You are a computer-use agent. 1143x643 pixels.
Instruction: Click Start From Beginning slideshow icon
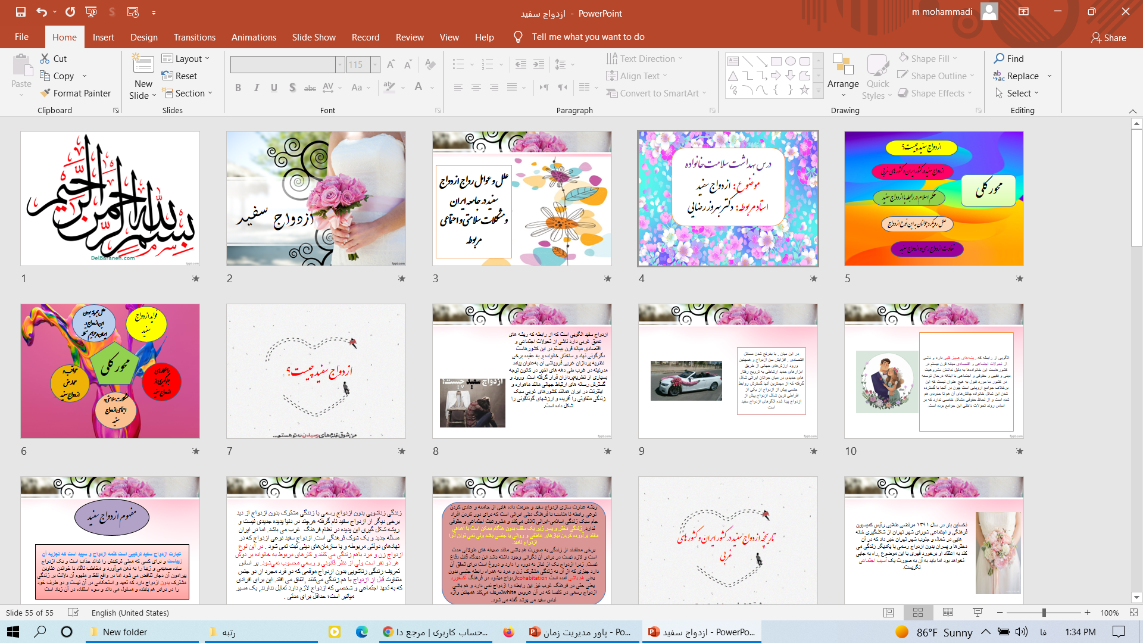pyautogui.click(x=91, y=12)
